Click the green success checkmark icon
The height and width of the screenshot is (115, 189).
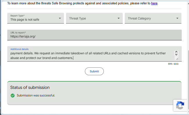[13, 96]
